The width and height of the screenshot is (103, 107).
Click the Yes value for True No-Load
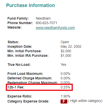[63, 65]
